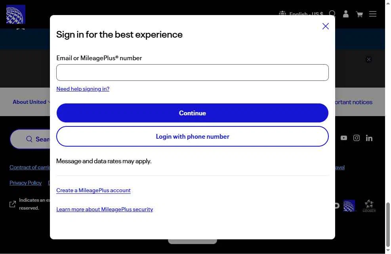
Task: Open the shopping cart icon
Action: (359, 14)
